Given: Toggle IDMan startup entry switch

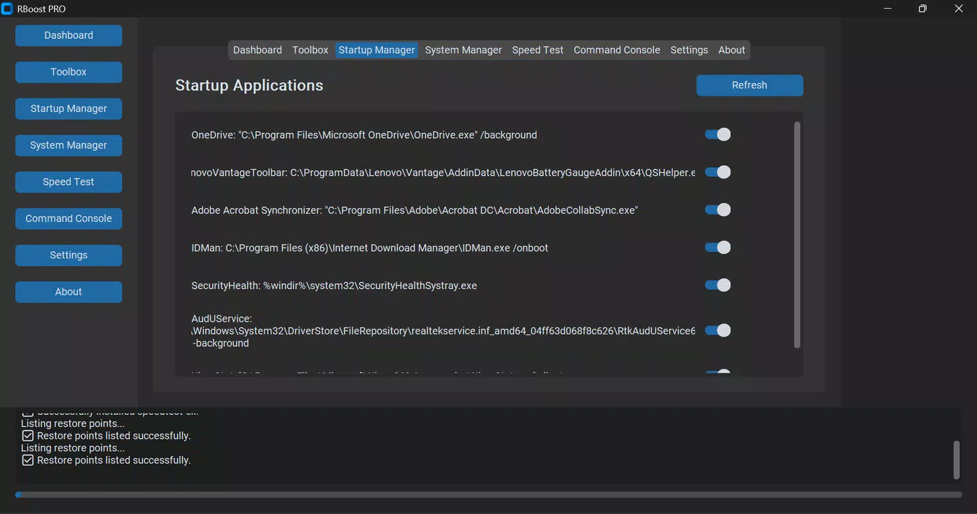Looking at the screenshot, I should click(718, 247).
